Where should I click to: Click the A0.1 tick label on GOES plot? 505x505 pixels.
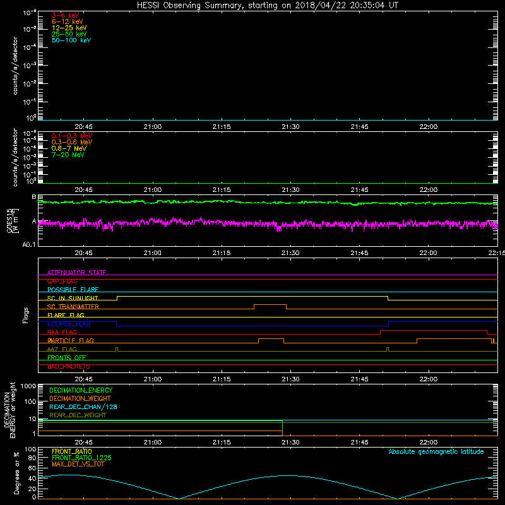29,245
